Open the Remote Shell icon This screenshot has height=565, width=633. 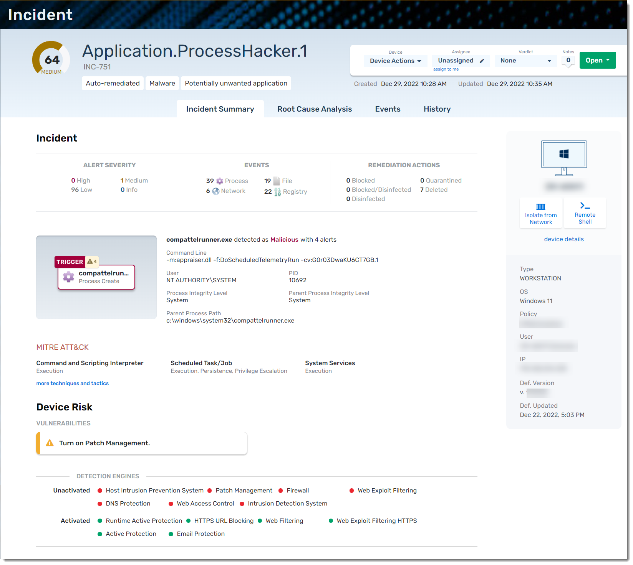point(585,206)
